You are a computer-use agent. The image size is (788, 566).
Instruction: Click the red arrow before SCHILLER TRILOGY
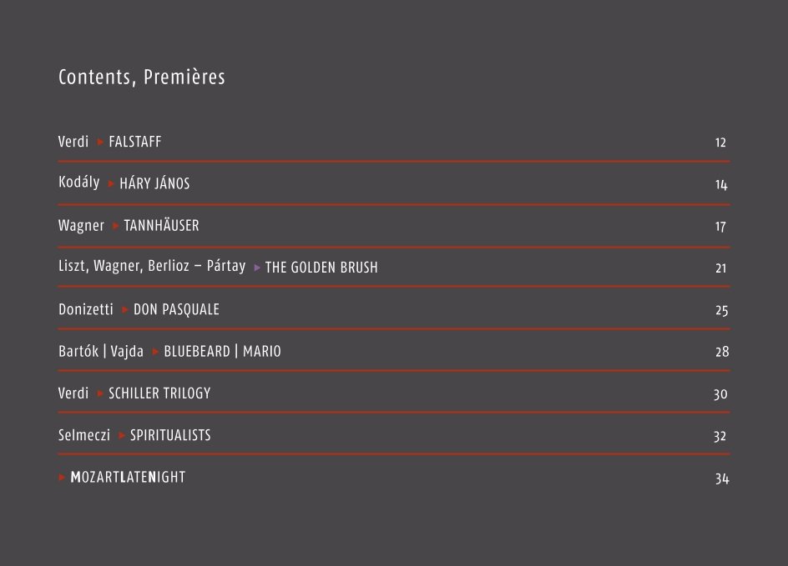click(x=100, y=393)
